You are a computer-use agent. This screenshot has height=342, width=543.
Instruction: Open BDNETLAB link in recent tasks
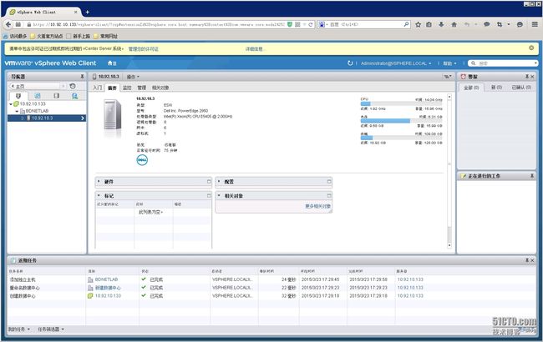click(107, 279)
